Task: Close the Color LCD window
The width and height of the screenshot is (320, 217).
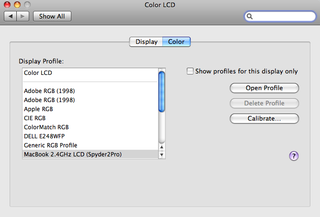Action: 7,5
